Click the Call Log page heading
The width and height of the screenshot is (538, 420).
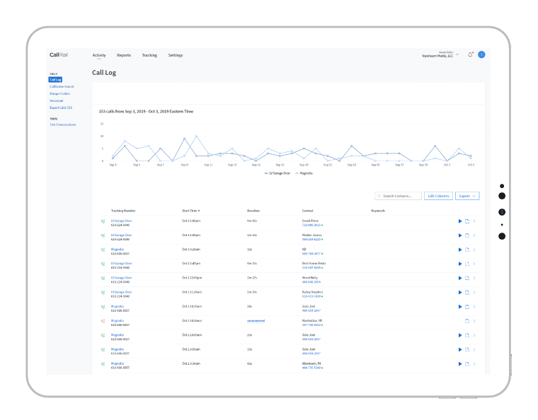[x=104, y=73]
